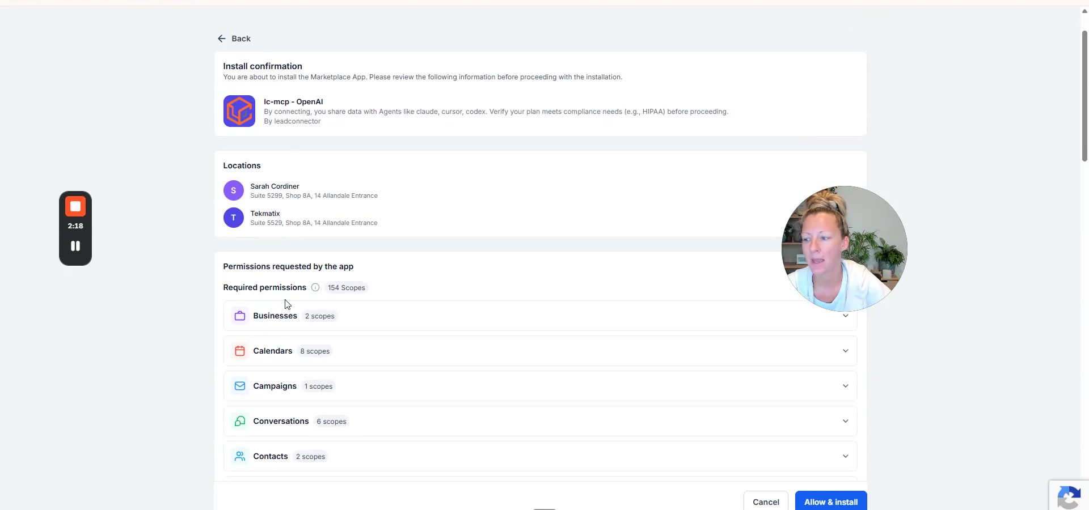
Task: Click the presenter webcam bubble
Action: (844, 248)
